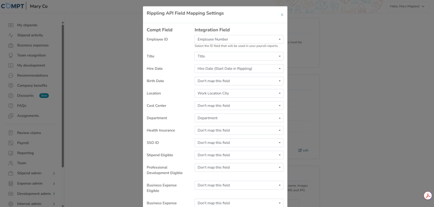434x207 pixels.
Task: Click the My development book icon
Action: [11, 66]
